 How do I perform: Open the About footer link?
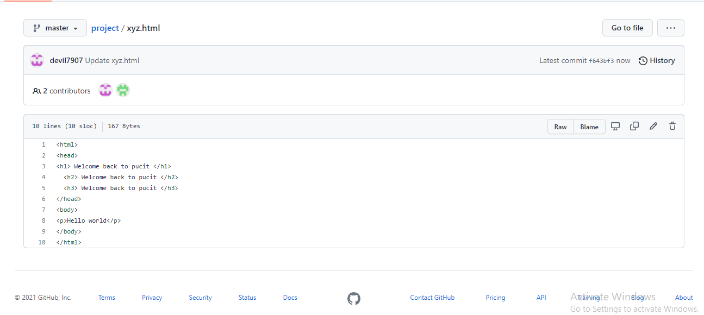point(684,298)
